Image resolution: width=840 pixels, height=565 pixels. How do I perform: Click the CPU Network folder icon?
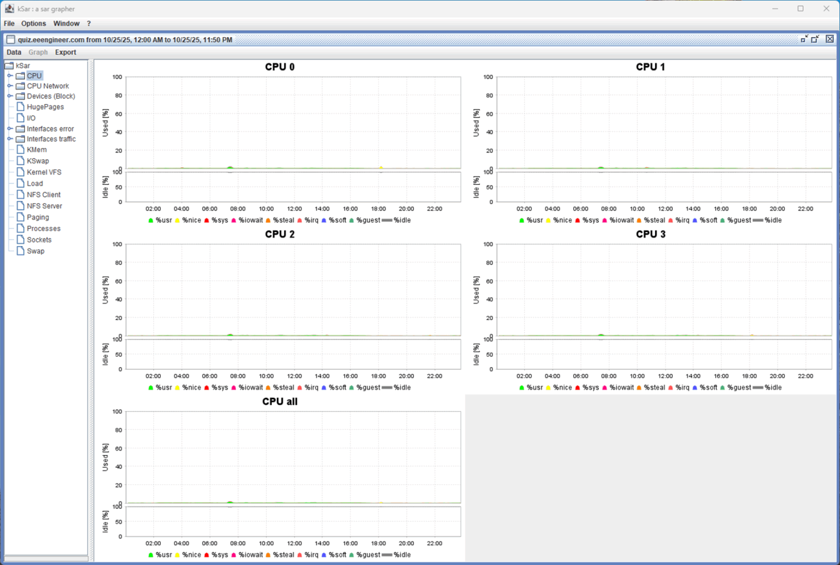click(x=20, y=86)
